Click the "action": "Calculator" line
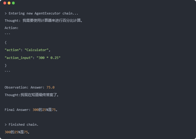Screen dimensions: 196x139 click(x=27, y=50)
